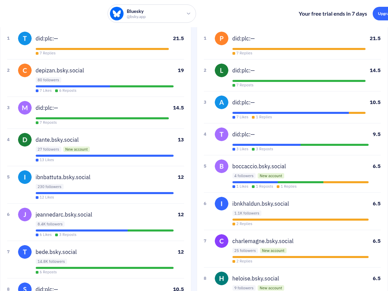The image size is (388, 291).
Task: Click the 1.1K followers badge for ibnkhaldun
Action: [x=247, y=213]
